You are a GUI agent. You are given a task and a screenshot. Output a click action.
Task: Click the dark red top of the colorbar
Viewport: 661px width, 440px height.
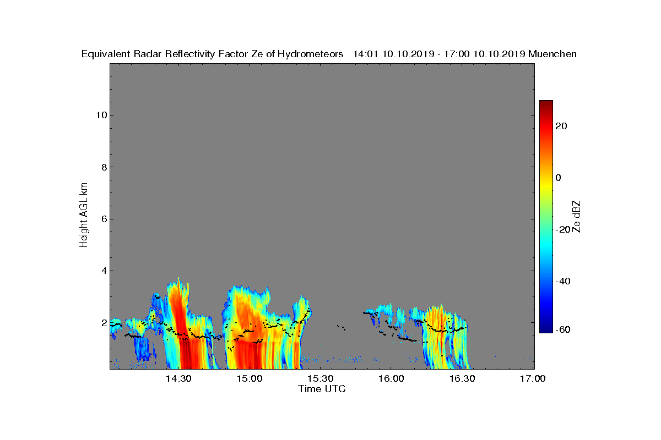pyautogui.click(x=546, y=105)
